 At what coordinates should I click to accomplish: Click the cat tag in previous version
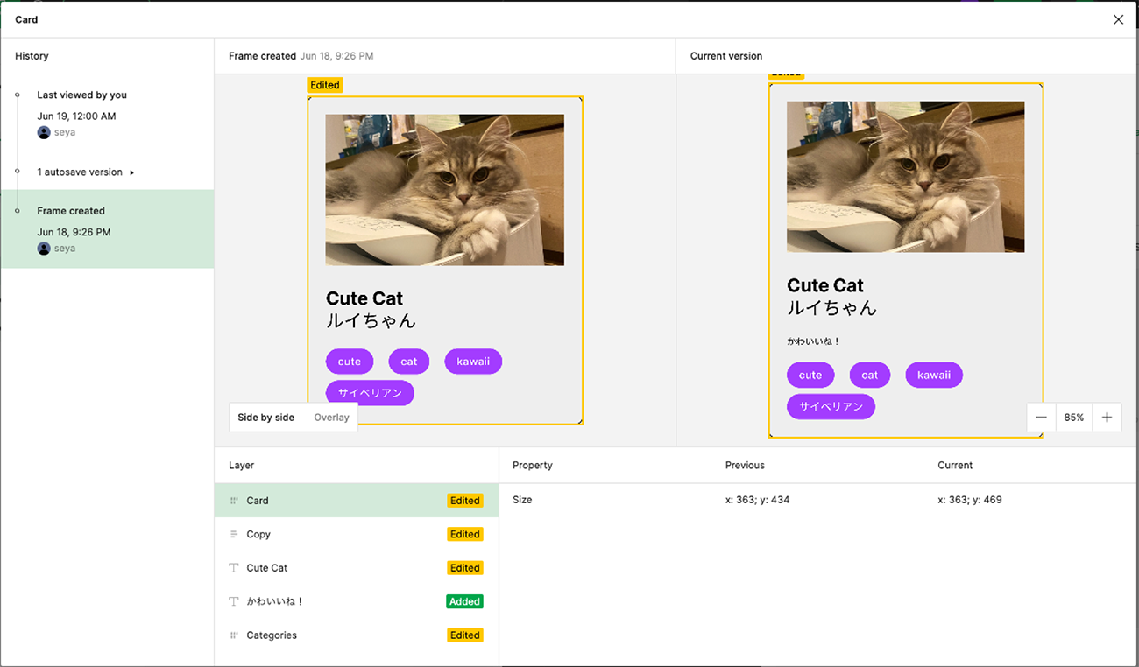pos(409,362)
